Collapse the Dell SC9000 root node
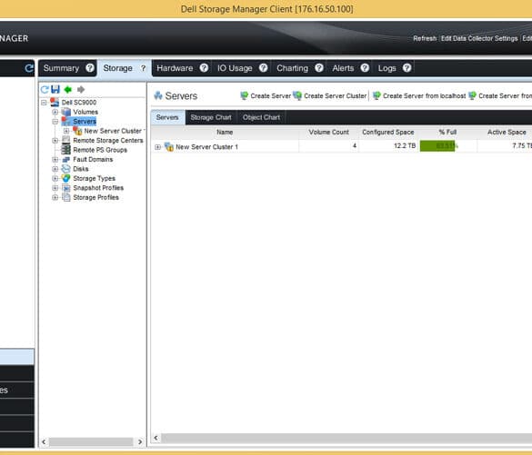Image resolution: width=532 pixels, height=455 pixels. pos(44,103)
